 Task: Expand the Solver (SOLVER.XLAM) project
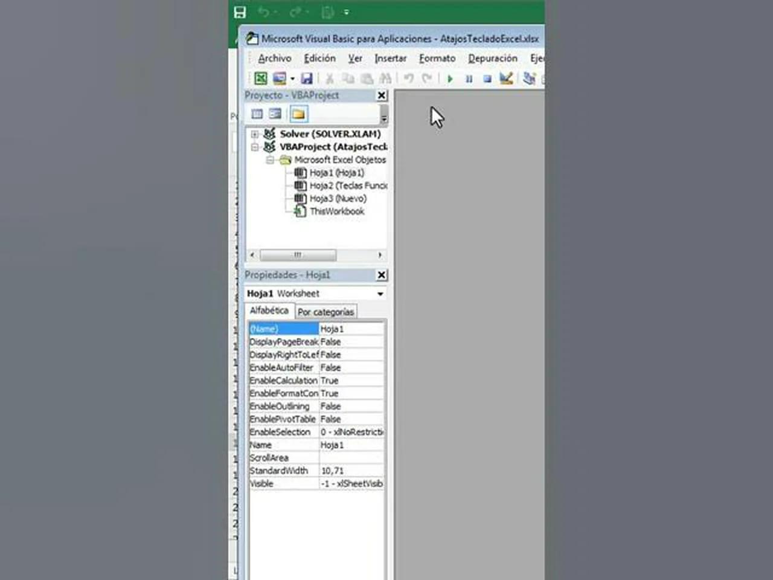[254, 134]
